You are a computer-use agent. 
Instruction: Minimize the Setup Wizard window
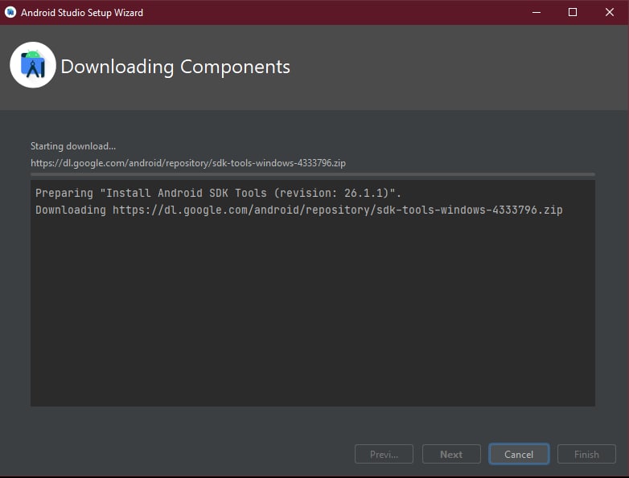(x=536, y=12)
